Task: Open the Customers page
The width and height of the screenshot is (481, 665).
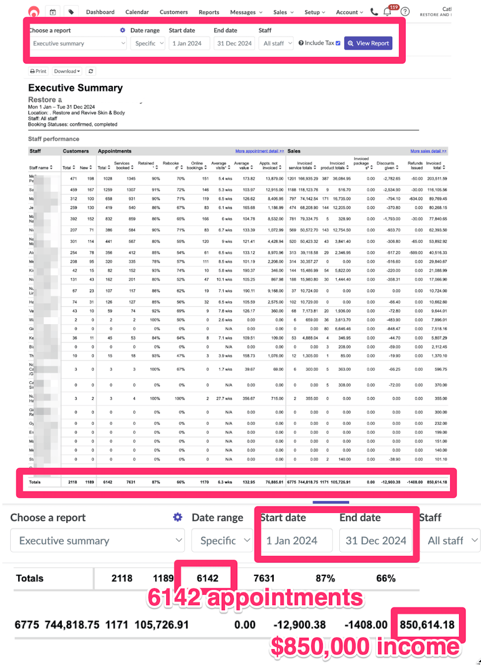Action: [x=174, y=12]
